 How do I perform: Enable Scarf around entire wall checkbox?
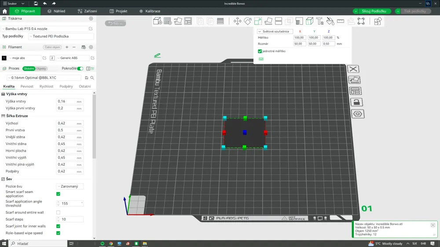(x=58, y=213)
